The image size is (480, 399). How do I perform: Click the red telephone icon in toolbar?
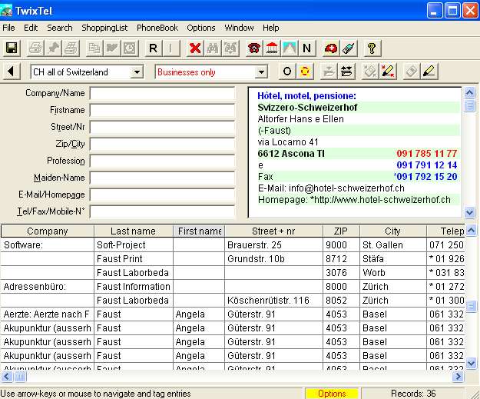[253, 48]
